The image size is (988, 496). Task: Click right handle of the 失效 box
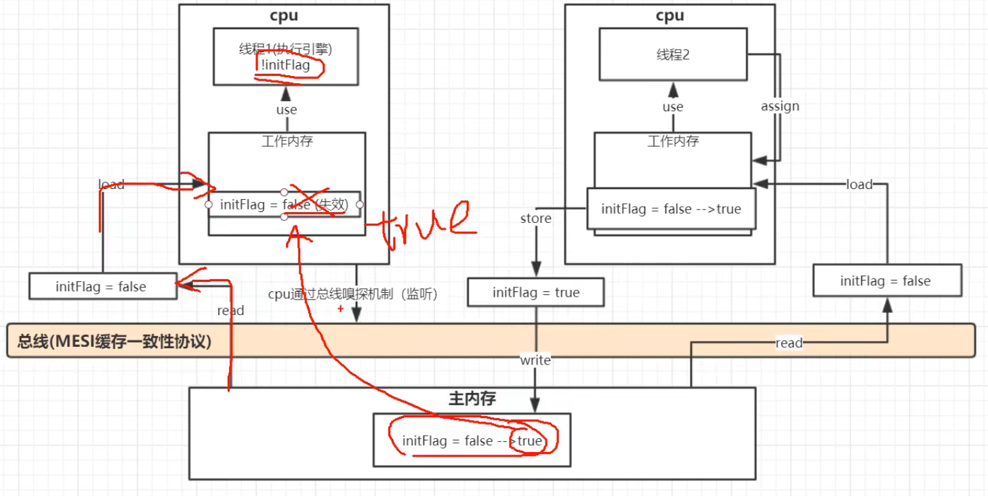coord(360,204)
